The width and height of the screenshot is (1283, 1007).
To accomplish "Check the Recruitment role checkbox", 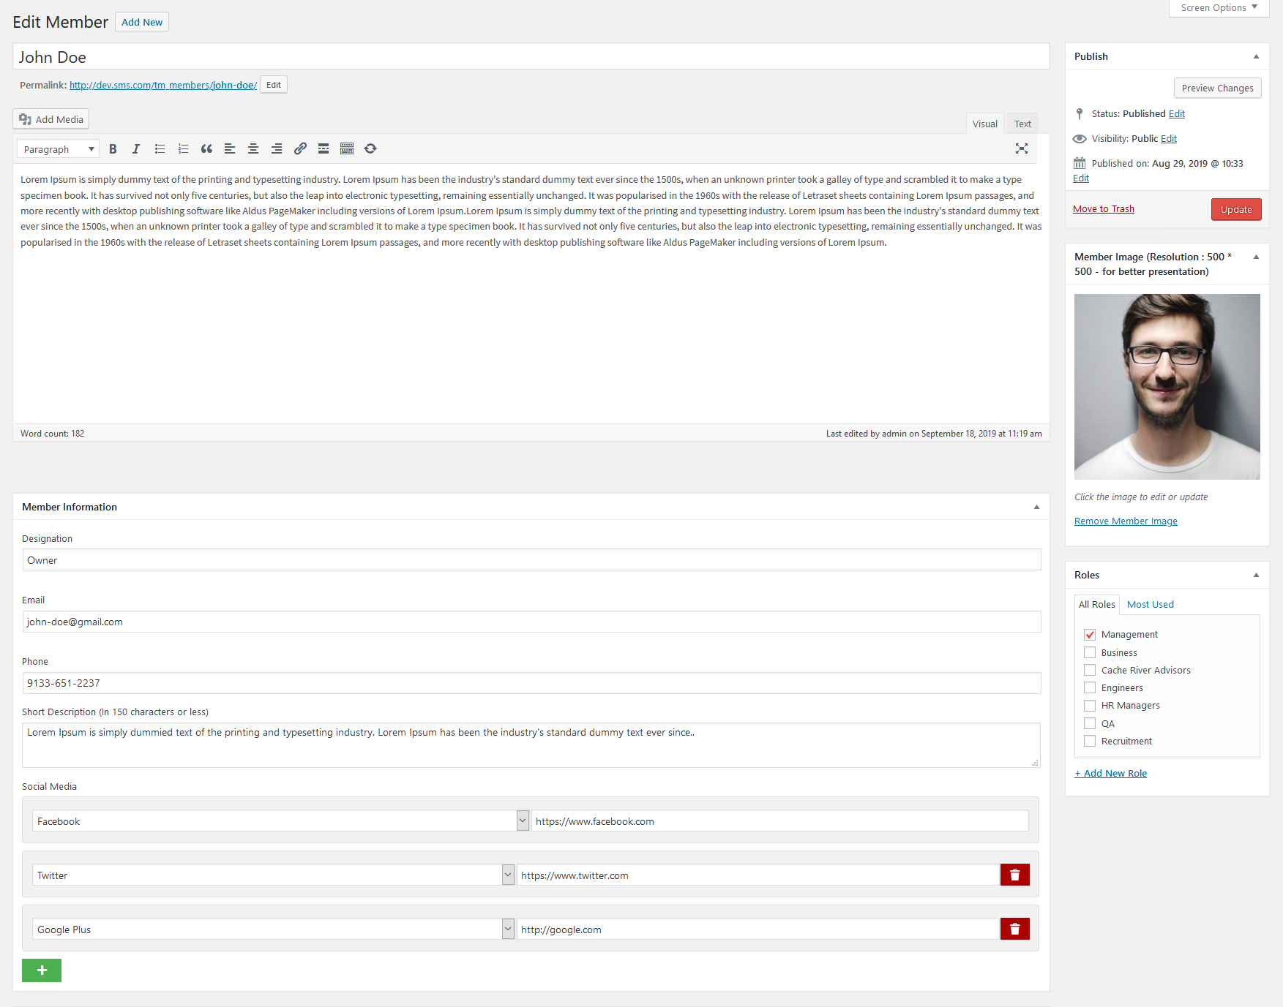I will point(1090,741).
